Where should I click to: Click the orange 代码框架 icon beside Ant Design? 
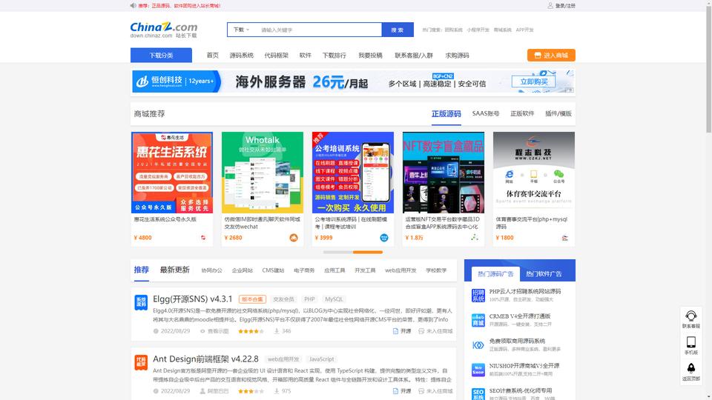coord(141,362)
